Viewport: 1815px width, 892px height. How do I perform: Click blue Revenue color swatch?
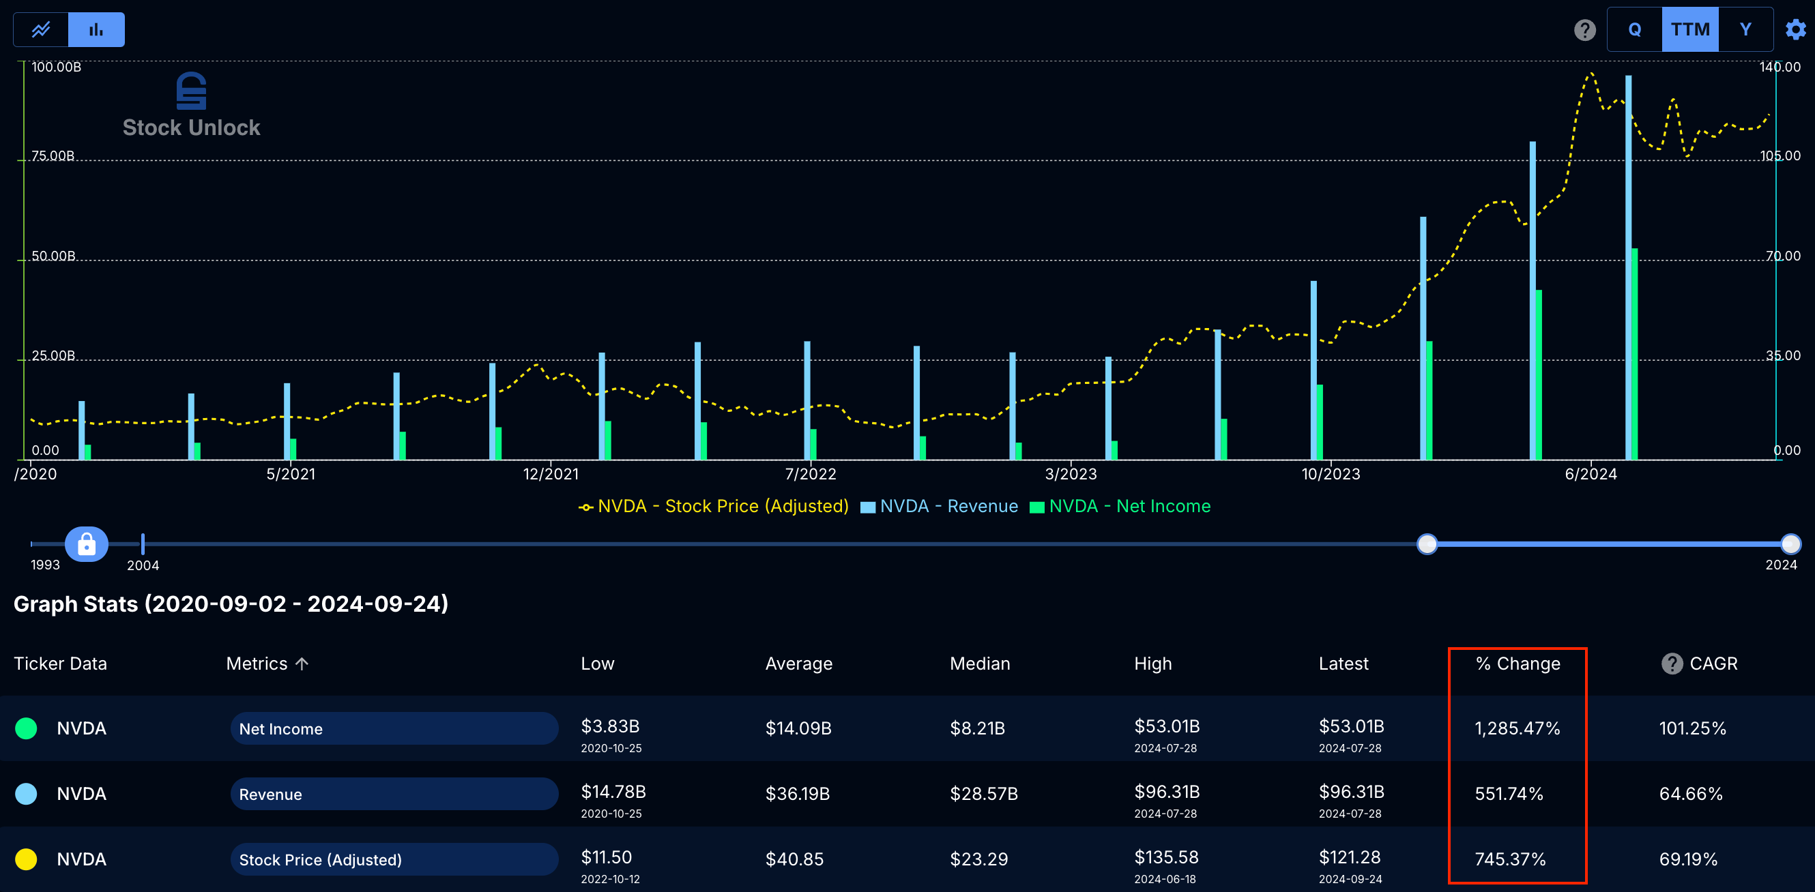click(26, 793)
